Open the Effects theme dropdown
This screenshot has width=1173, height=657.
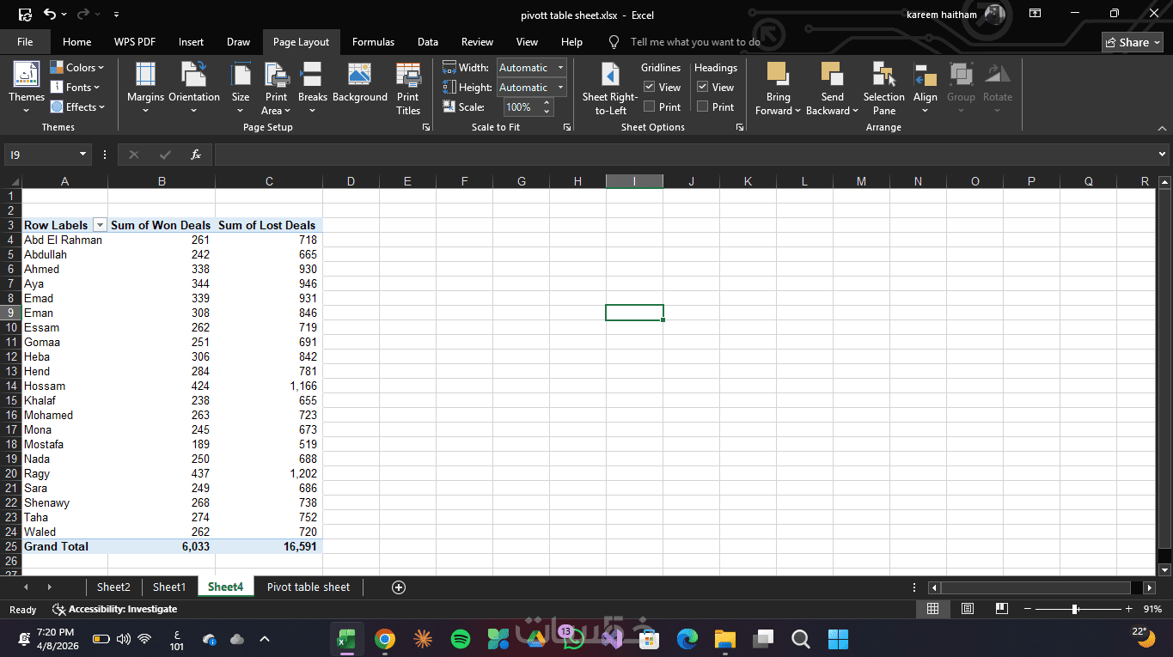[x=76, y=106]
